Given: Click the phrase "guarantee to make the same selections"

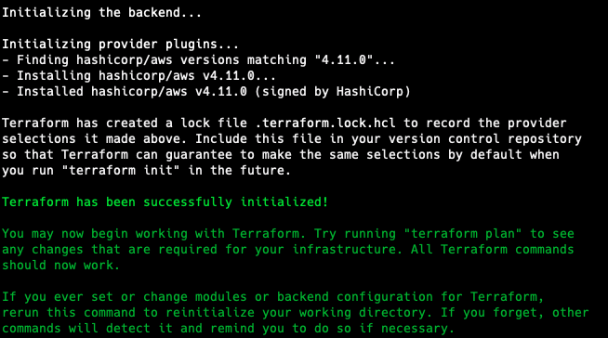Looking at the screenshot, I should [x=302, y=155].
